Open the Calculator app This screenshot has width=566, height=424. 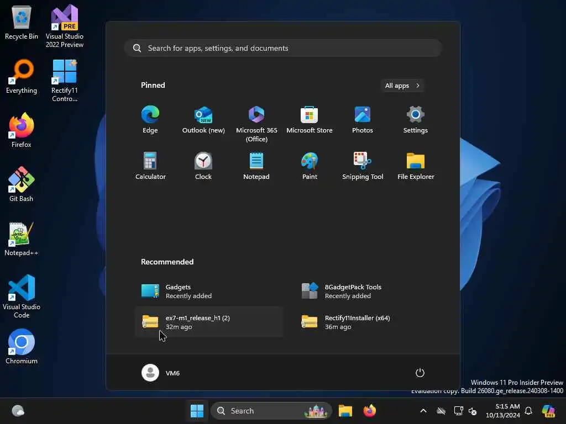150,166
